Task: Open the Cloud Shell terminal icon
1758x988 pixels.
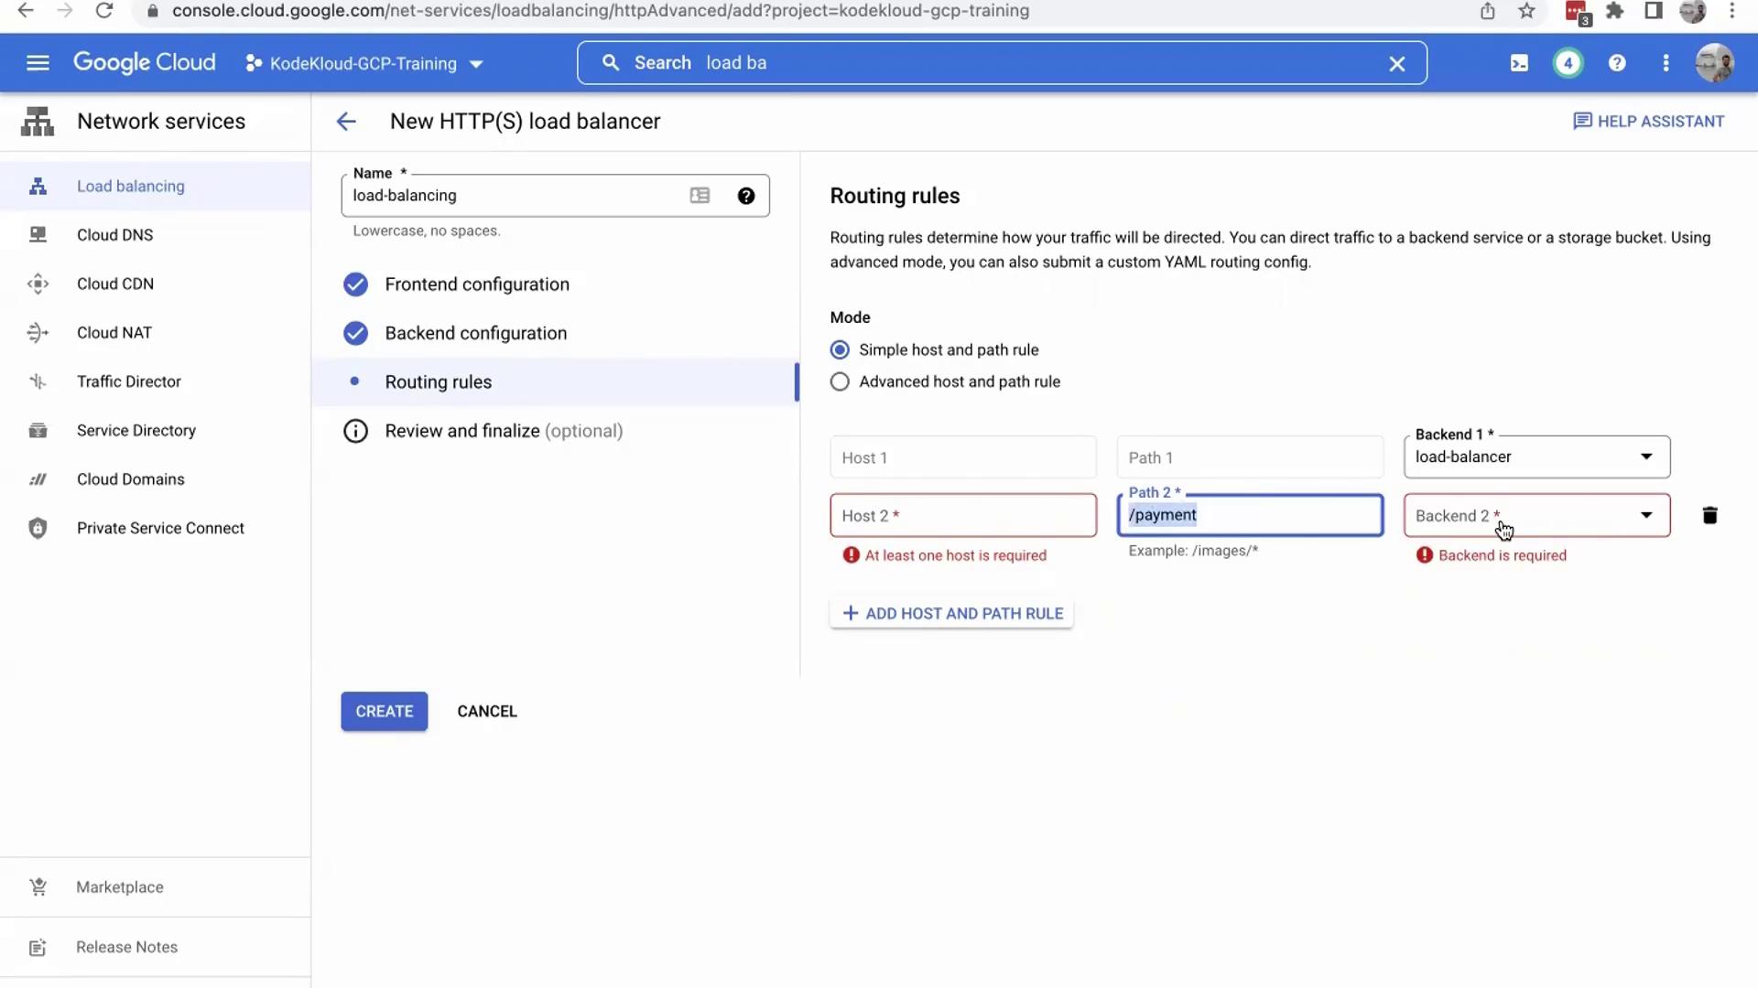Action: (x=1519, y=63)
